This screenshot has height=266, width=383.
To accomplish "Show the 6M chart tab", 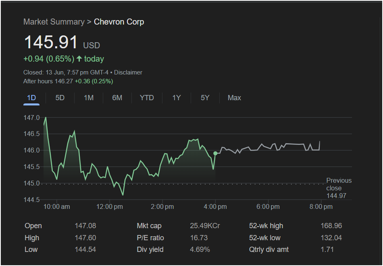I will [x=117, y=98].
